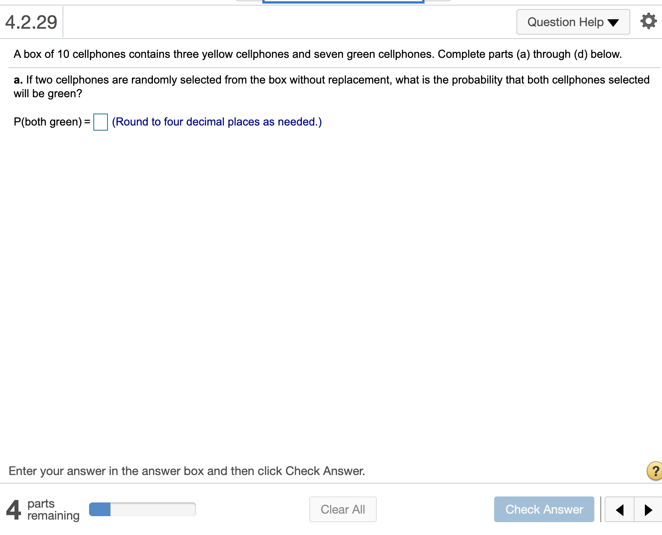Select the rounding instruction blue text
The image size is (662, 535).
(x=217, y=122)
